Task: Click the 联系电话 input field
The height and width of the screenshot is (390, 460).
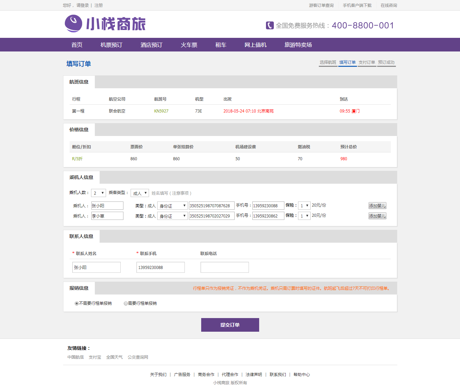Action: [x=224, y=267]
